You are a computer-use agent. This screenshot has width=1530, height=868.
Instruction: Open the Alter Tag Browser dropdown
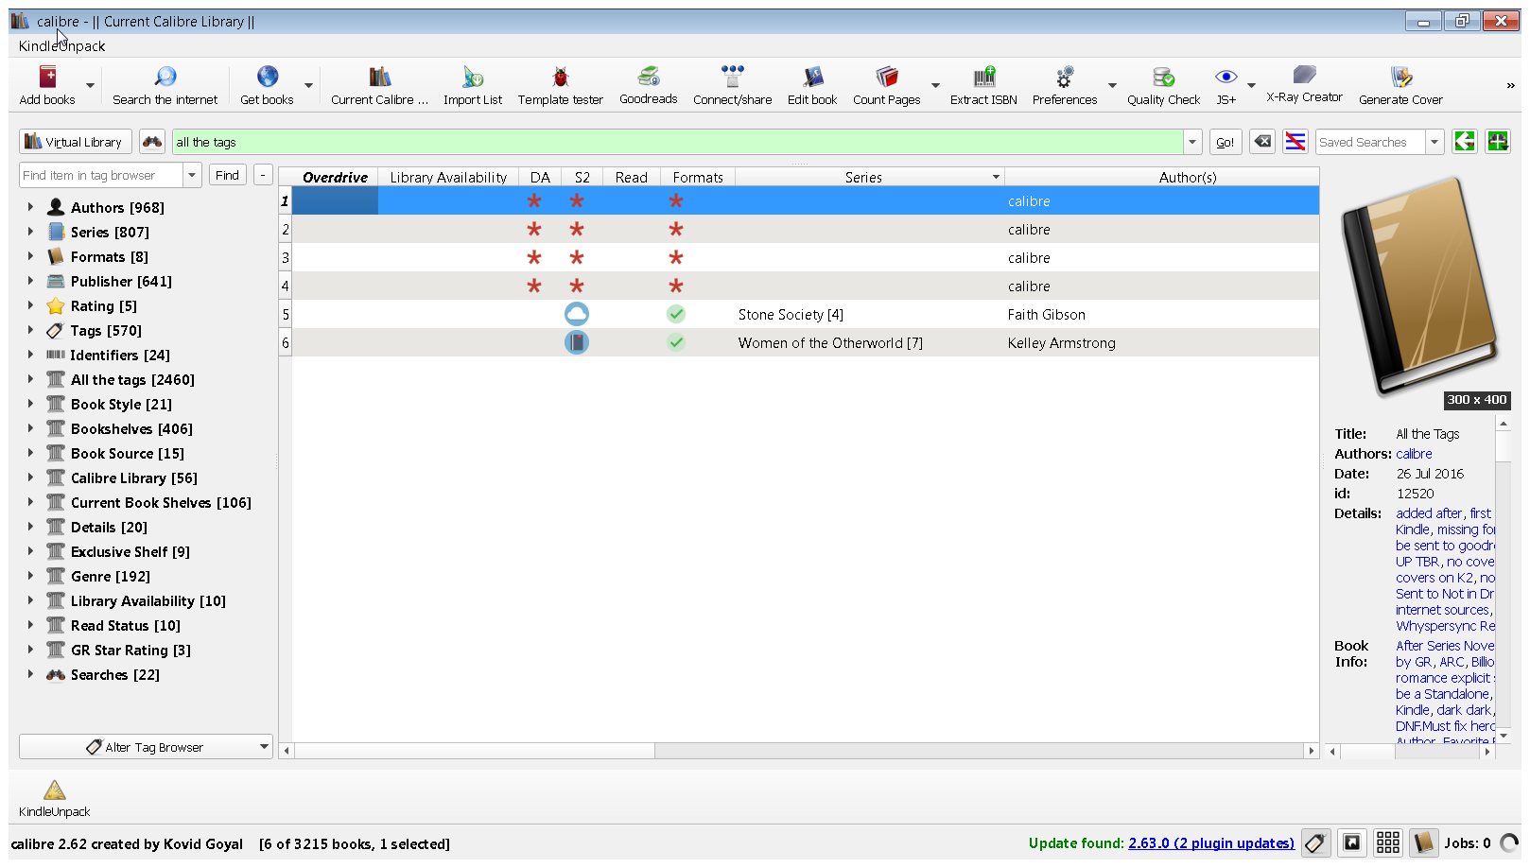click(146, 747)
